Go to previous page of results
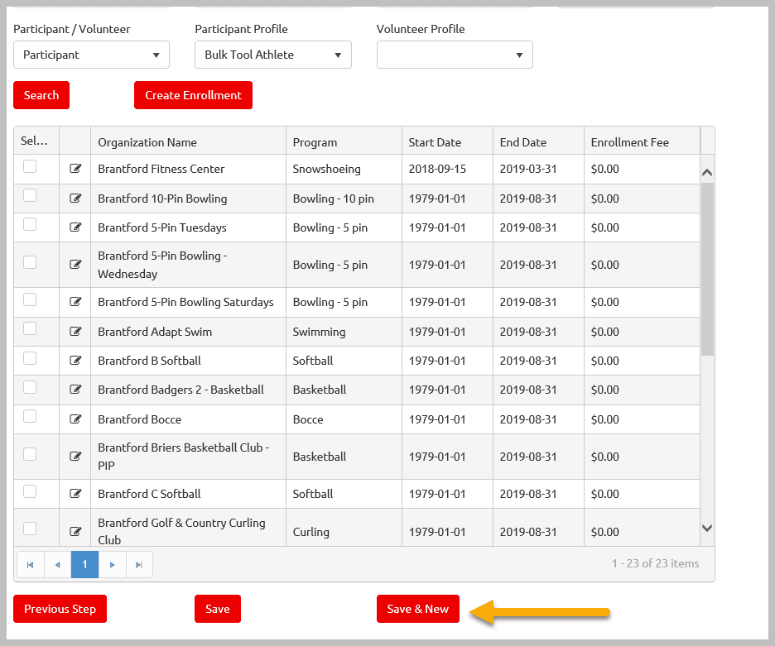Viewport: 775px width, 646px height. coord(58,564)
